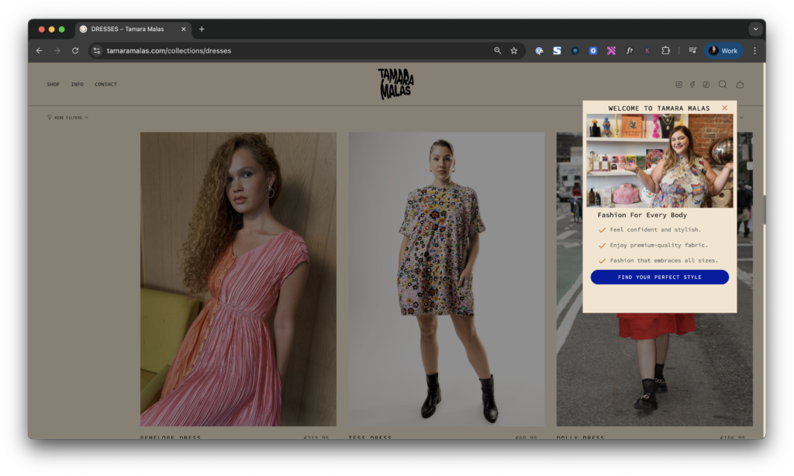
Task: Open the shopping bag in the header
Action: pos(740,85)
